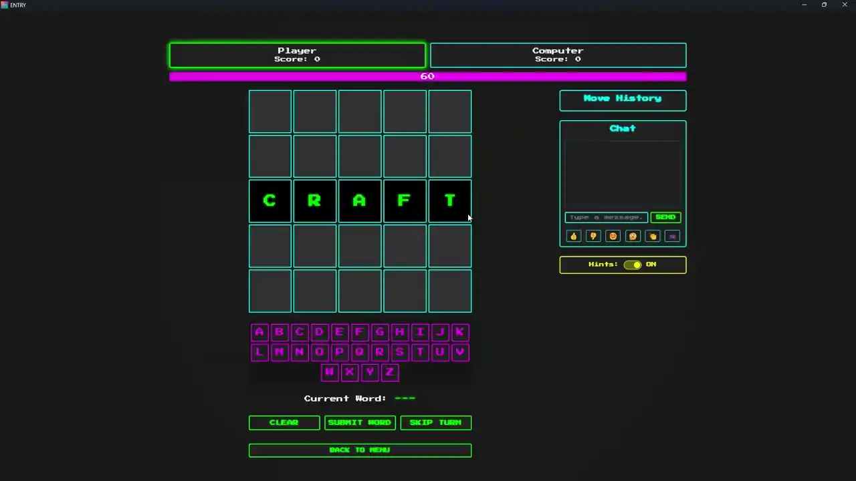Send the thumbs up emoji reaction
Image resolution: width=856 pixels, height=481 pixels.
(573, 236)
